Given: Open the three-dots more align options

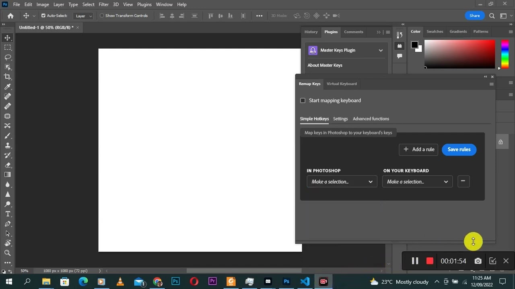Looking at the screenshot, I should coord(259,16).
